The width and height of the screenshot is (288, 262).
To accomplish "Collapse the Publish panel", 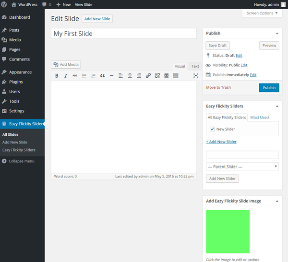I will click(277, 34).
